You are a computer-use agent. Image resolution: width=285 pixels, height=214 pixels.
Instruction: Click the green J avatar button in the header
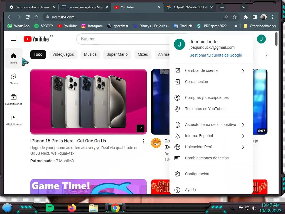(x=261, y=39)
